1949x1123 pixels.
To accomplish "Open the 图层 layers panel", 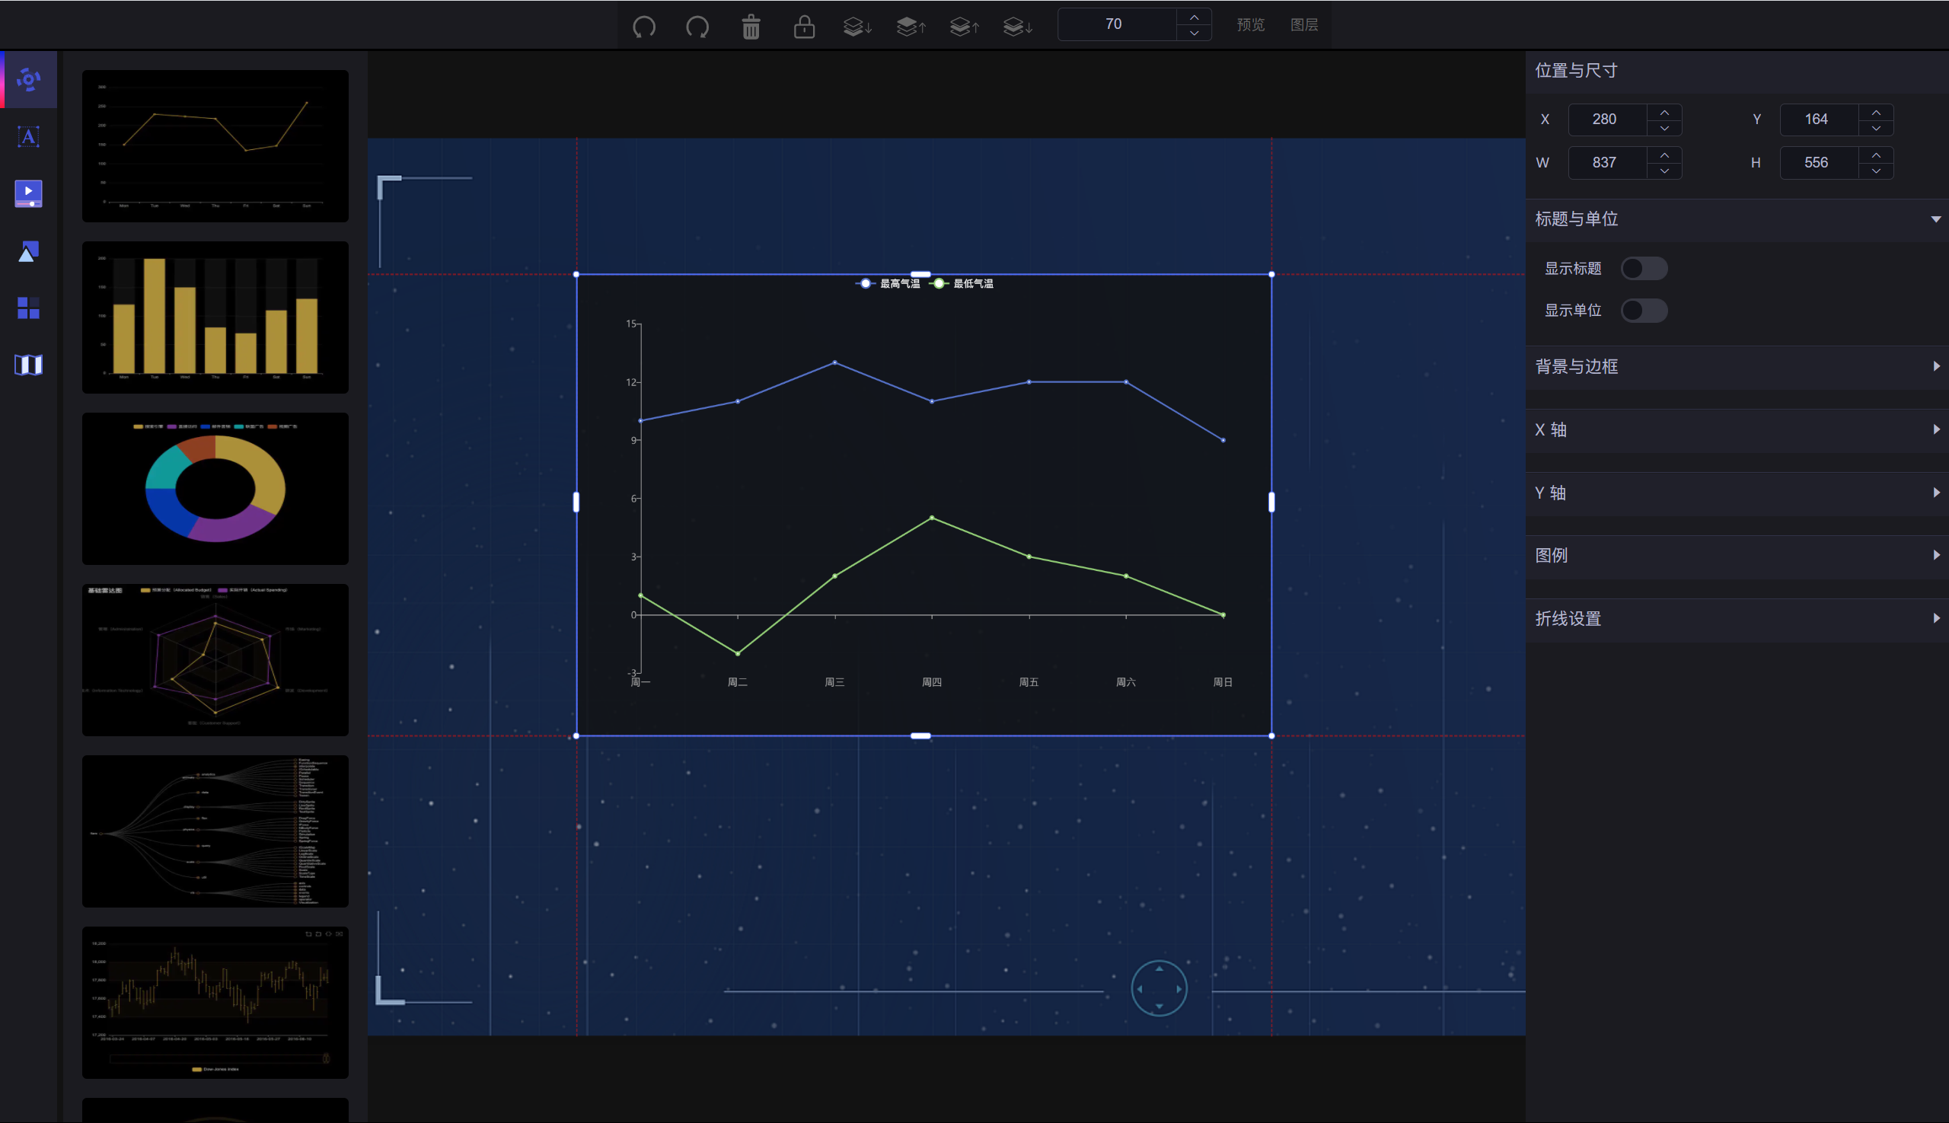I will pos(1303,24).
